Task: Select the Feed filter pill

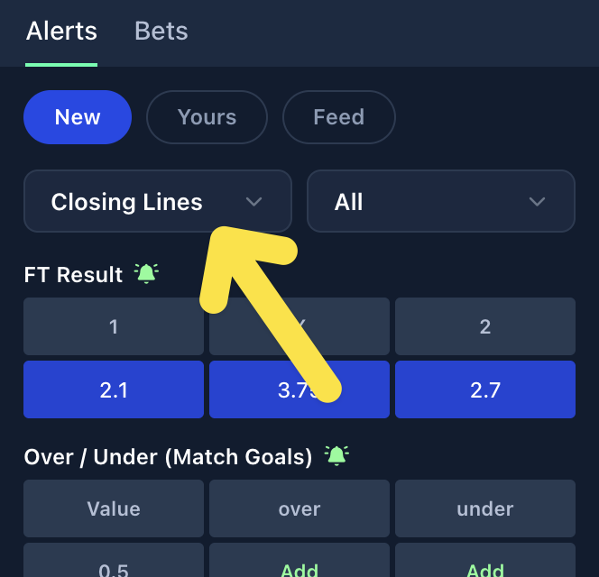Action: coord(338,117)
